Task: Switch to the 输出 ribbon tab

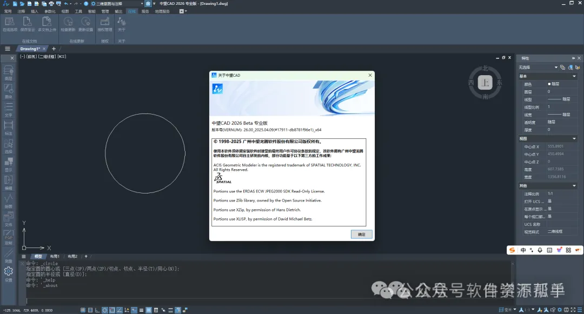Action: 118,11
